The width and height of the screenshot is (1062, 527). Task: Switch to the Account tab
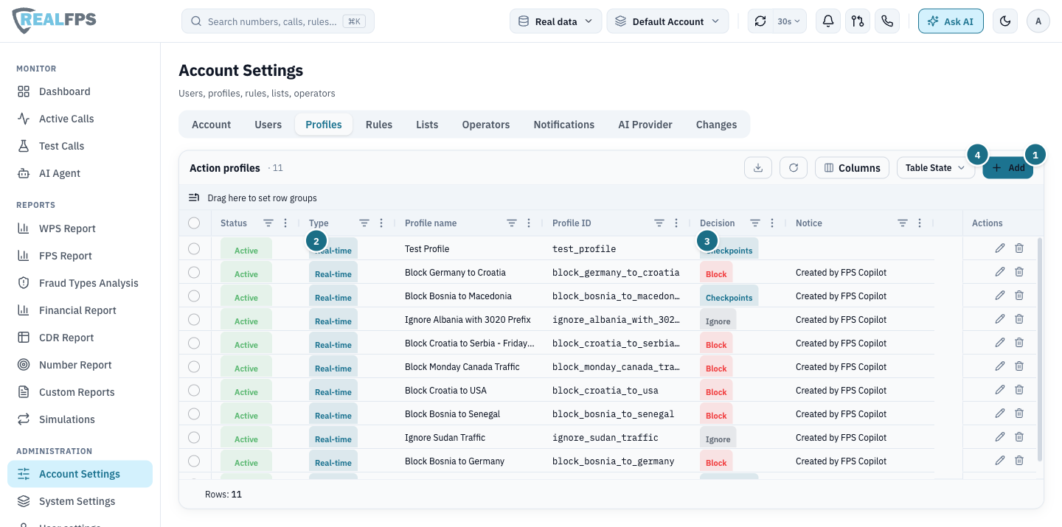[x=212, y=125]
